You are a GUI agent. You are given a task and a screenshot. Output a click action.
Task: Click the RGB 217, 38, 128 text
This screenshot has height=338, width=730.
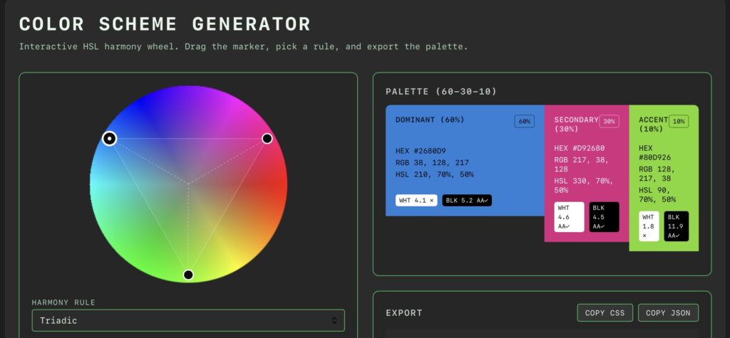click(x=580, y=164)
